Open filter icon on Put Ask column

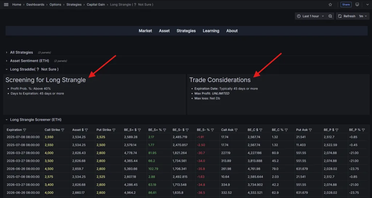click(x=311, y=130)
